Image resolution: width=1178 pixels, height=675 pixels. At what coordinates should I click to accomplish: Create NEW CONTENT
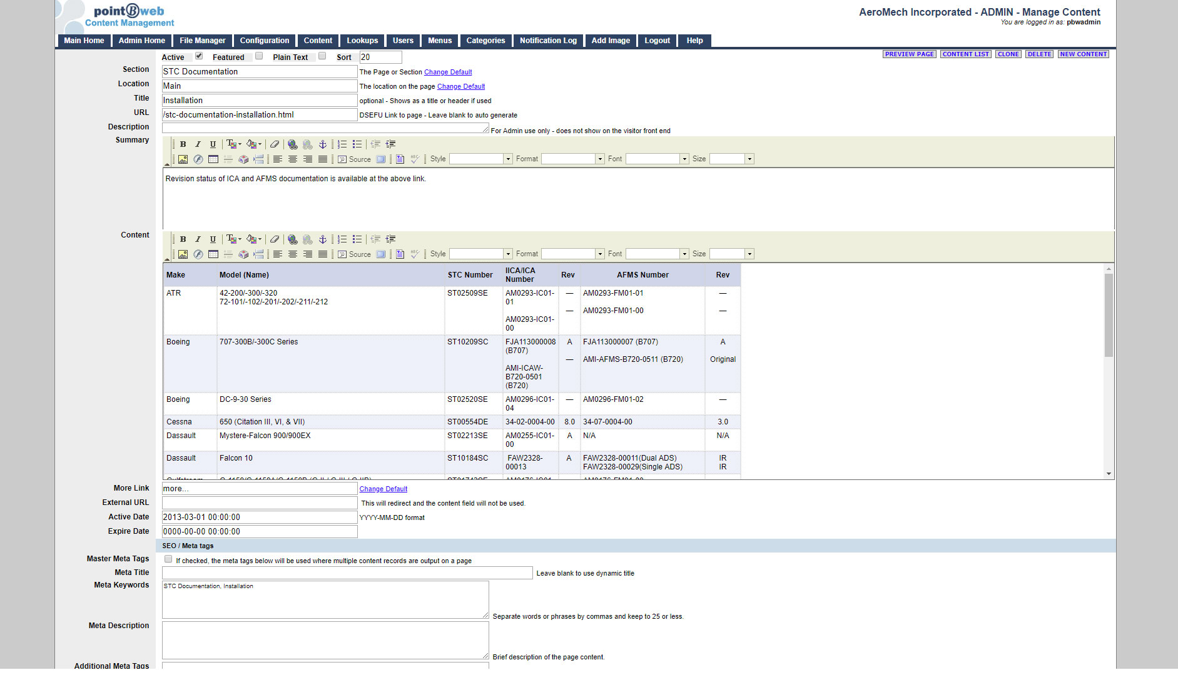[1084, 54]
